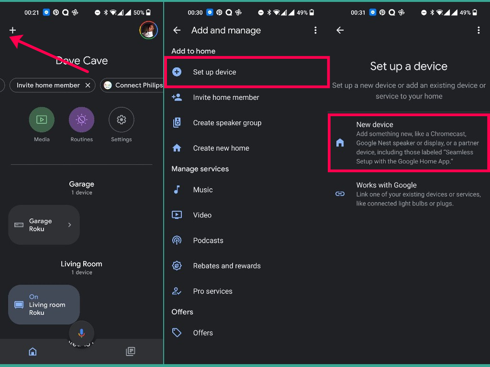Select Create new home
This screenshot has width=490, height=367.
(245, 148)
